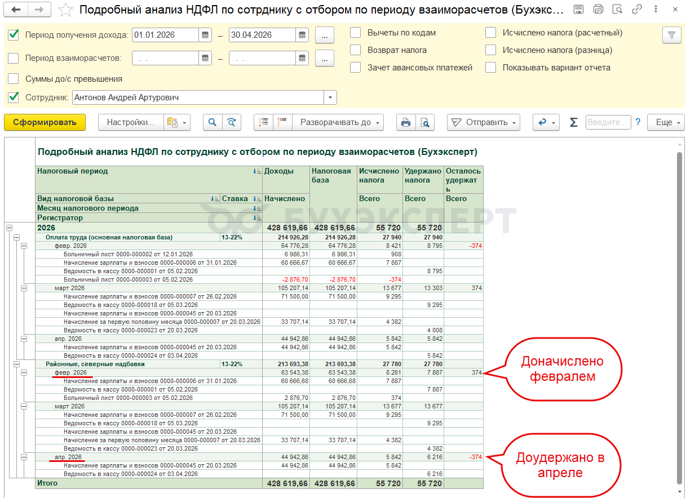Screen dimensions: 686x498
Task: Click the print icon in toolbar
Action: coord(405,122)
